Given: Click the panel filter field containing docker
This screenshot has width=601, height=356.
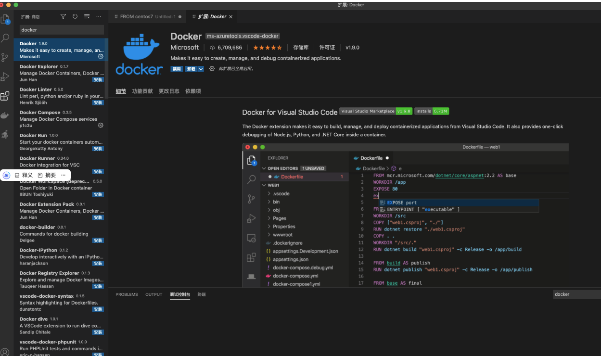Looking at the screenshot, I should coord(576,294).
